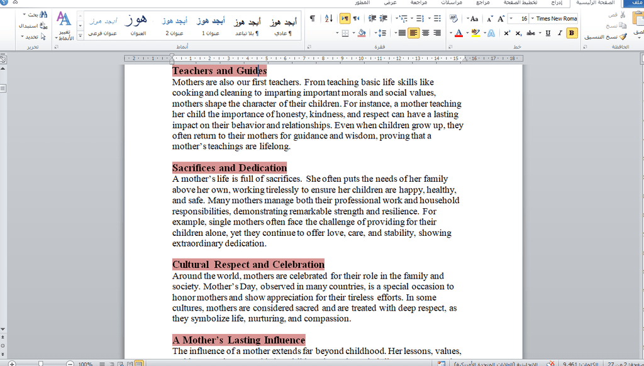Toggle Bold formatting button
Screen dimensions: 644x366
(571, 33)
